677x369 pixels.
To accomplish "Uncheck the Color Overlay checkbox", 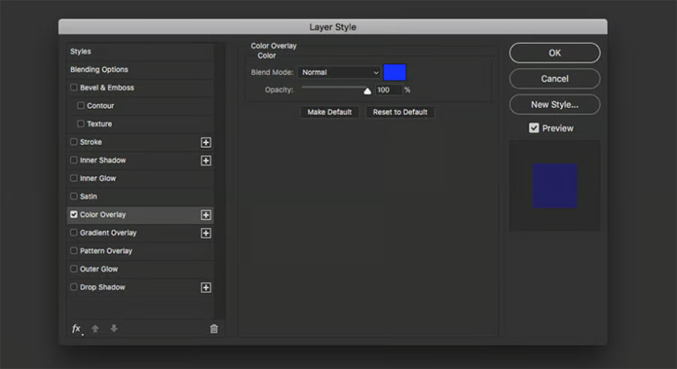I will [x=74, y=215].
